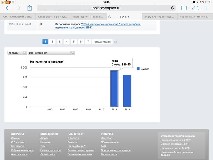Open the share sheet icon
The width and height of the screenshot is (213, 160).
tap(30, 8)
